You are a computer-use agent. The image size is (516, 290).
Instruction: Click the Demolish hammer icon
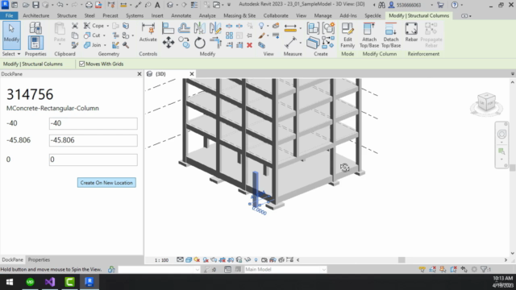(126, 45)
